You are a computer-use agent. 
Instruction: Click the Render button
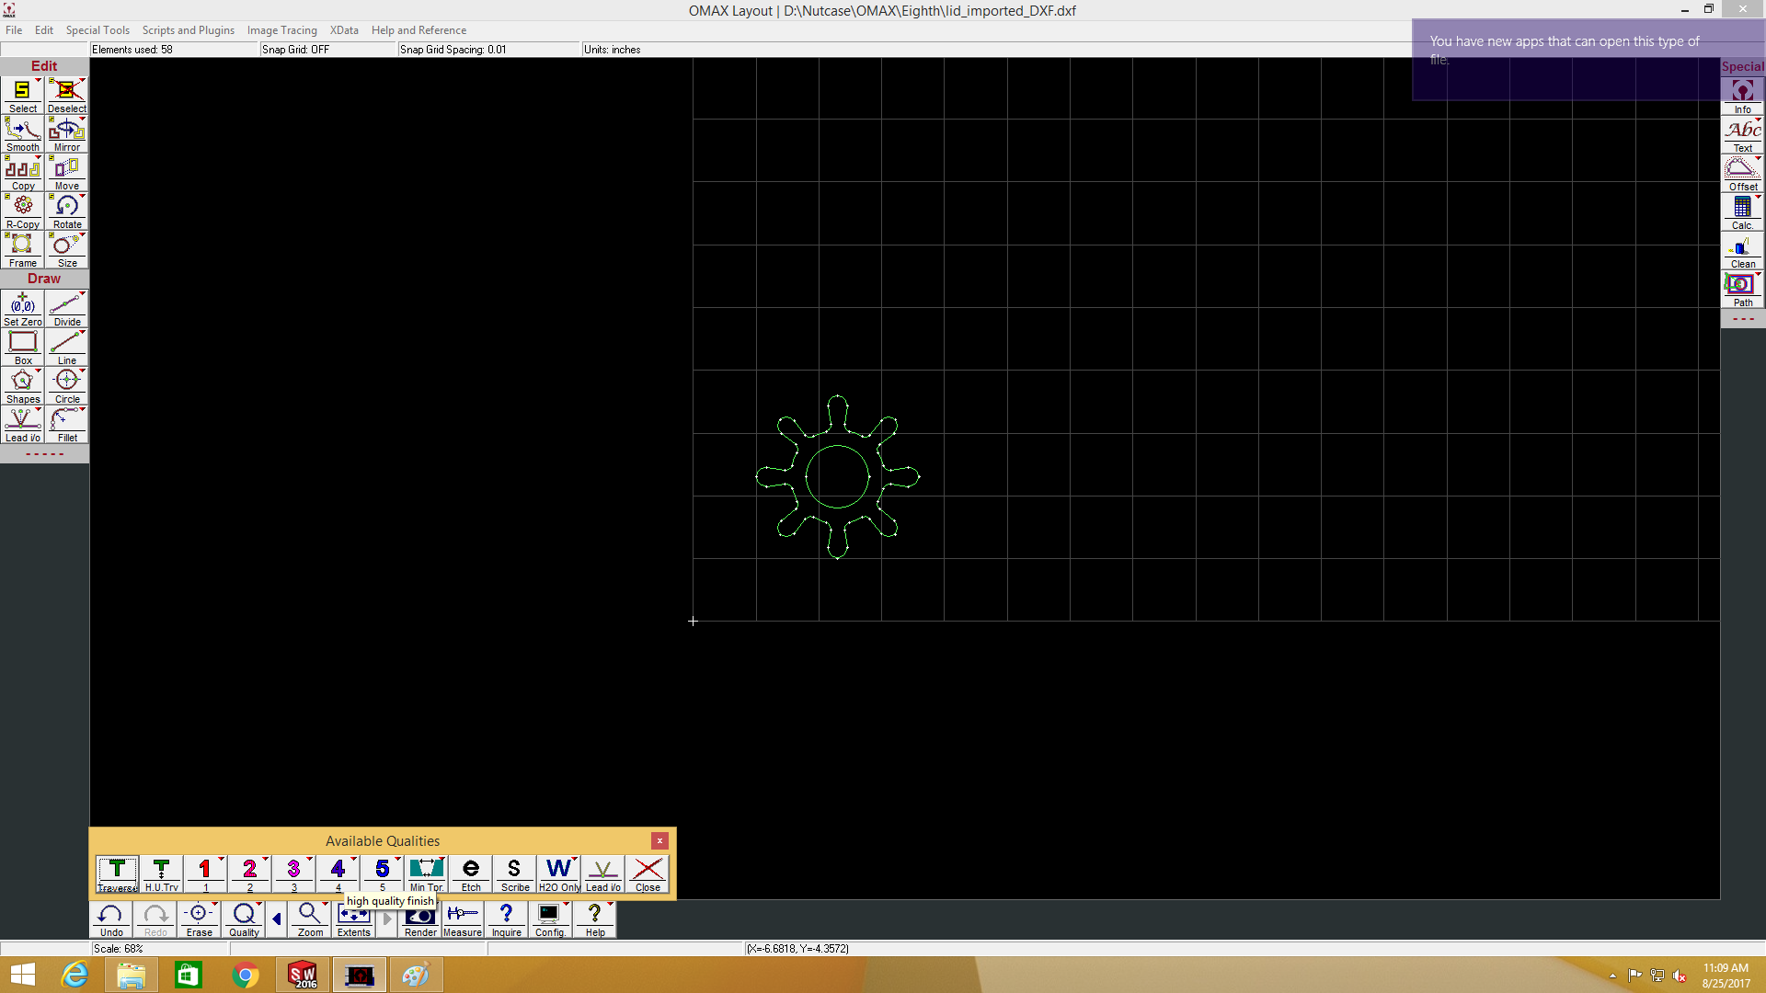[x=420, y=922]
